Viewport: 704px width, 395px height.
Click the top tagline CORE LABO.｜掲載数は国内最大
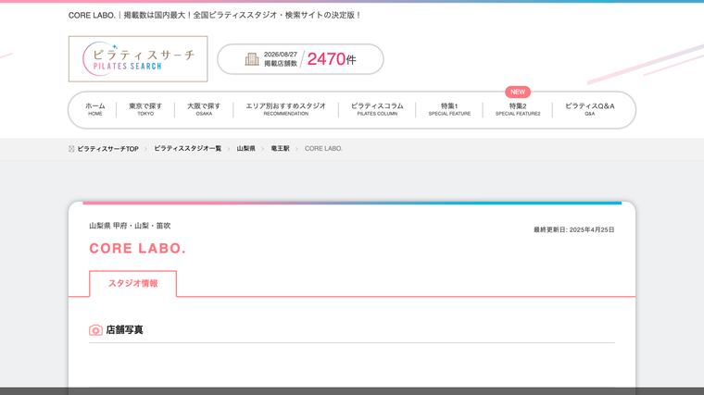pos(215,15)
